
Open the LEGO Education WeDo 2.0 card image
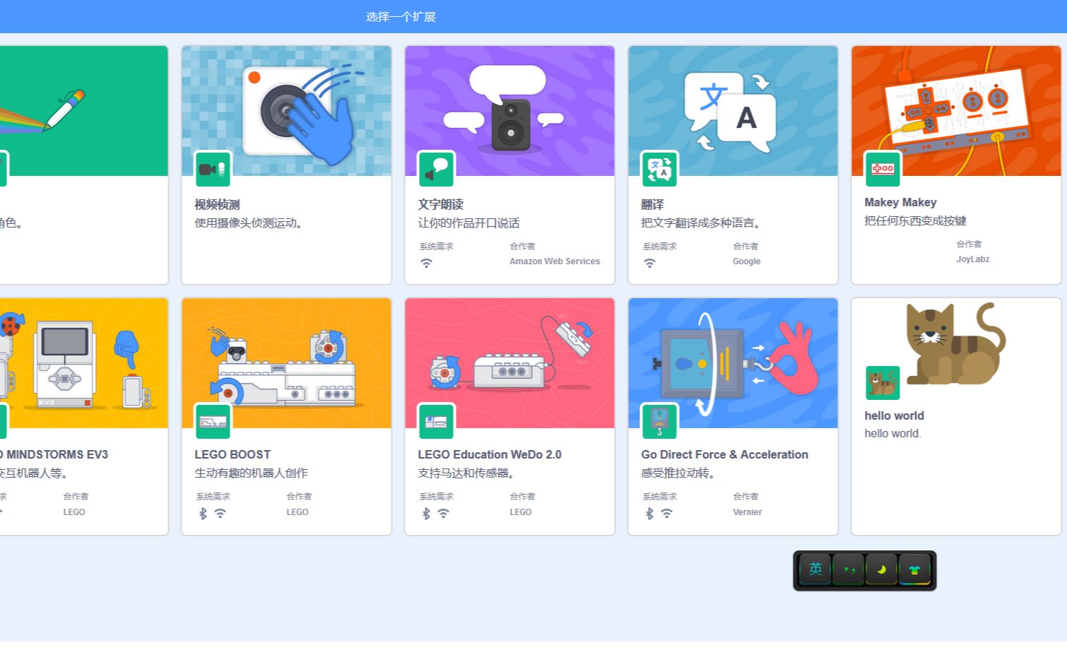(509, 363)
